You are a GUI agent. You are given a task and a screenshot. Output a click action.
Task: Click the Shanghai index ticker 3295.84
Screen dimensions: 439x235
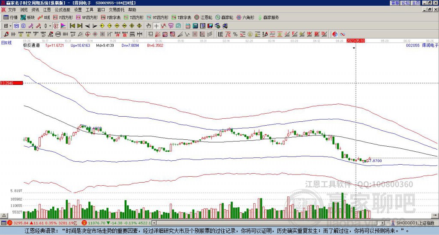click(x=21, y=223)
